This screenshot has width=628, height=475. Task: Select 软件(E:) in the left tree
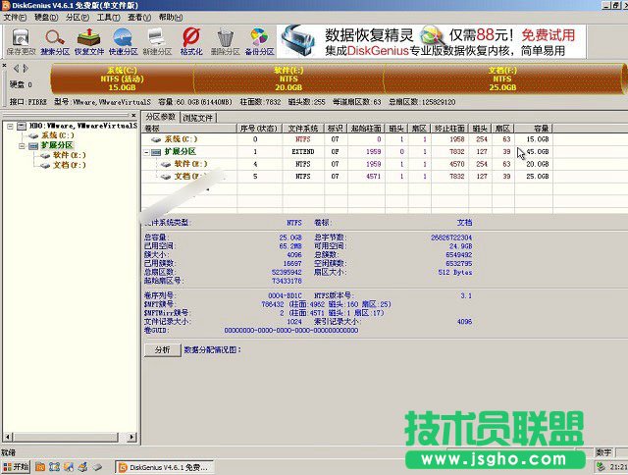click(70, 155)
